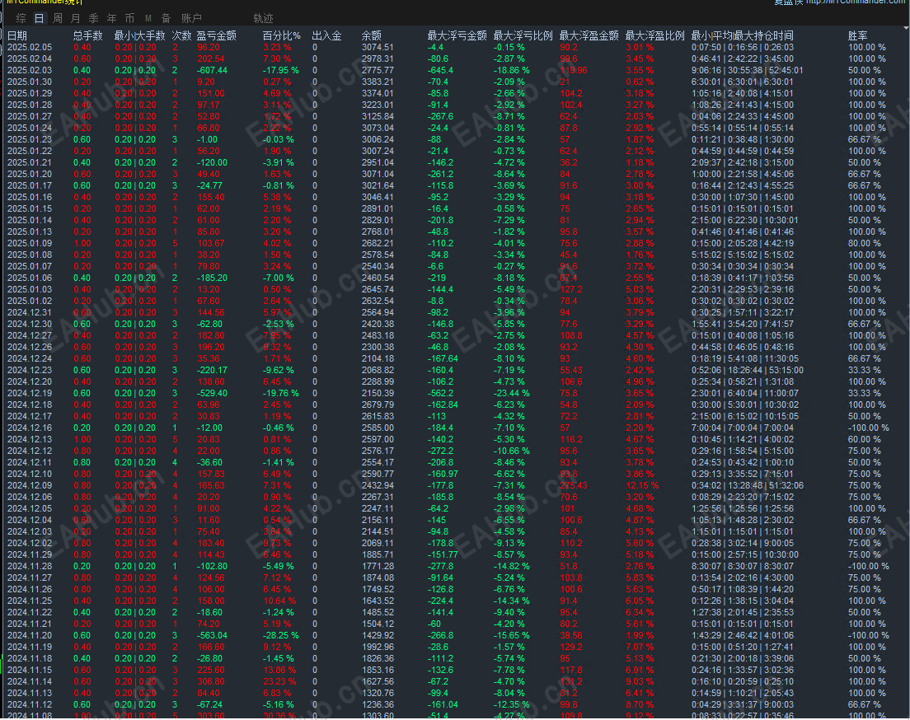910x720 pixels.
Task: Sort by the 盈亏金额 column header
Action: pos(217,36)
